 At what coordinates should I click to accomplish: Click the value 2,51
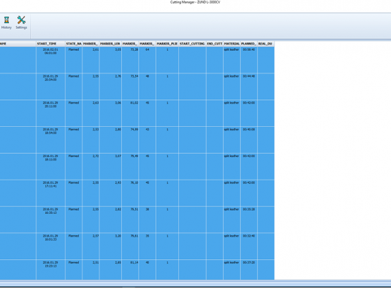coord(96,263)
